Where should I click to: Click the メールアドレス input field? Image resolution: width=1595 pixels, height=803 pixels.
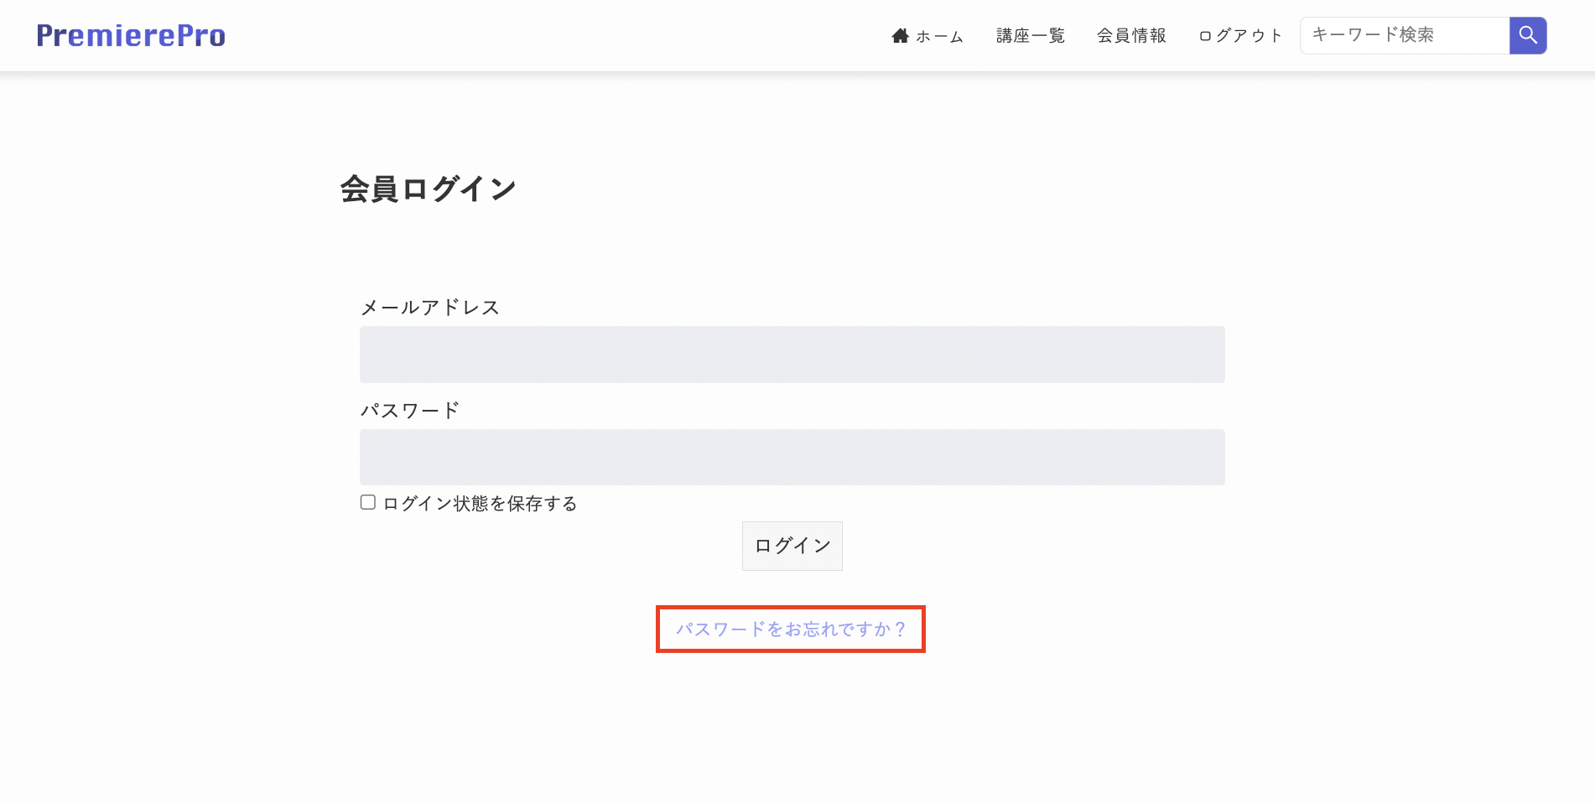pos(792,354)
